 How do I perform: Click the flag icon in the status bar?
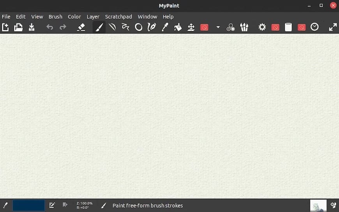pyautogui.click(x=65, y=205)
